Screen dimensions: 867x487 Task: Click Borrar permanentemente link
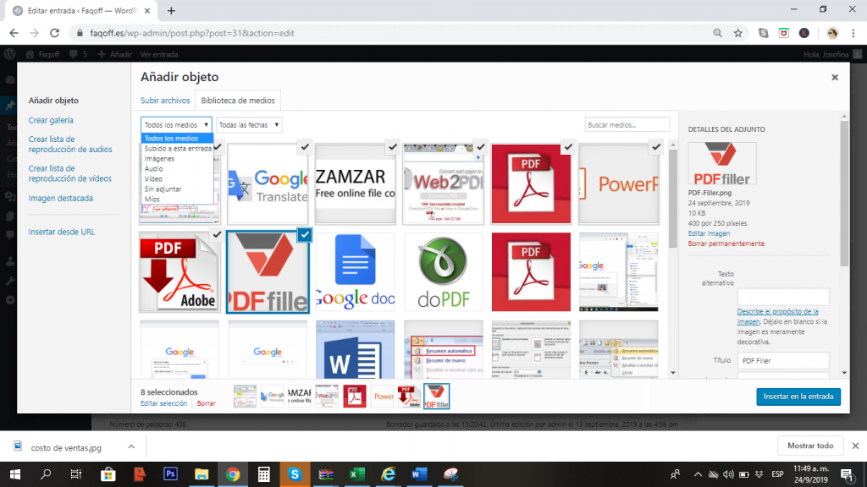pyautogui.click(x=726, y=243)
